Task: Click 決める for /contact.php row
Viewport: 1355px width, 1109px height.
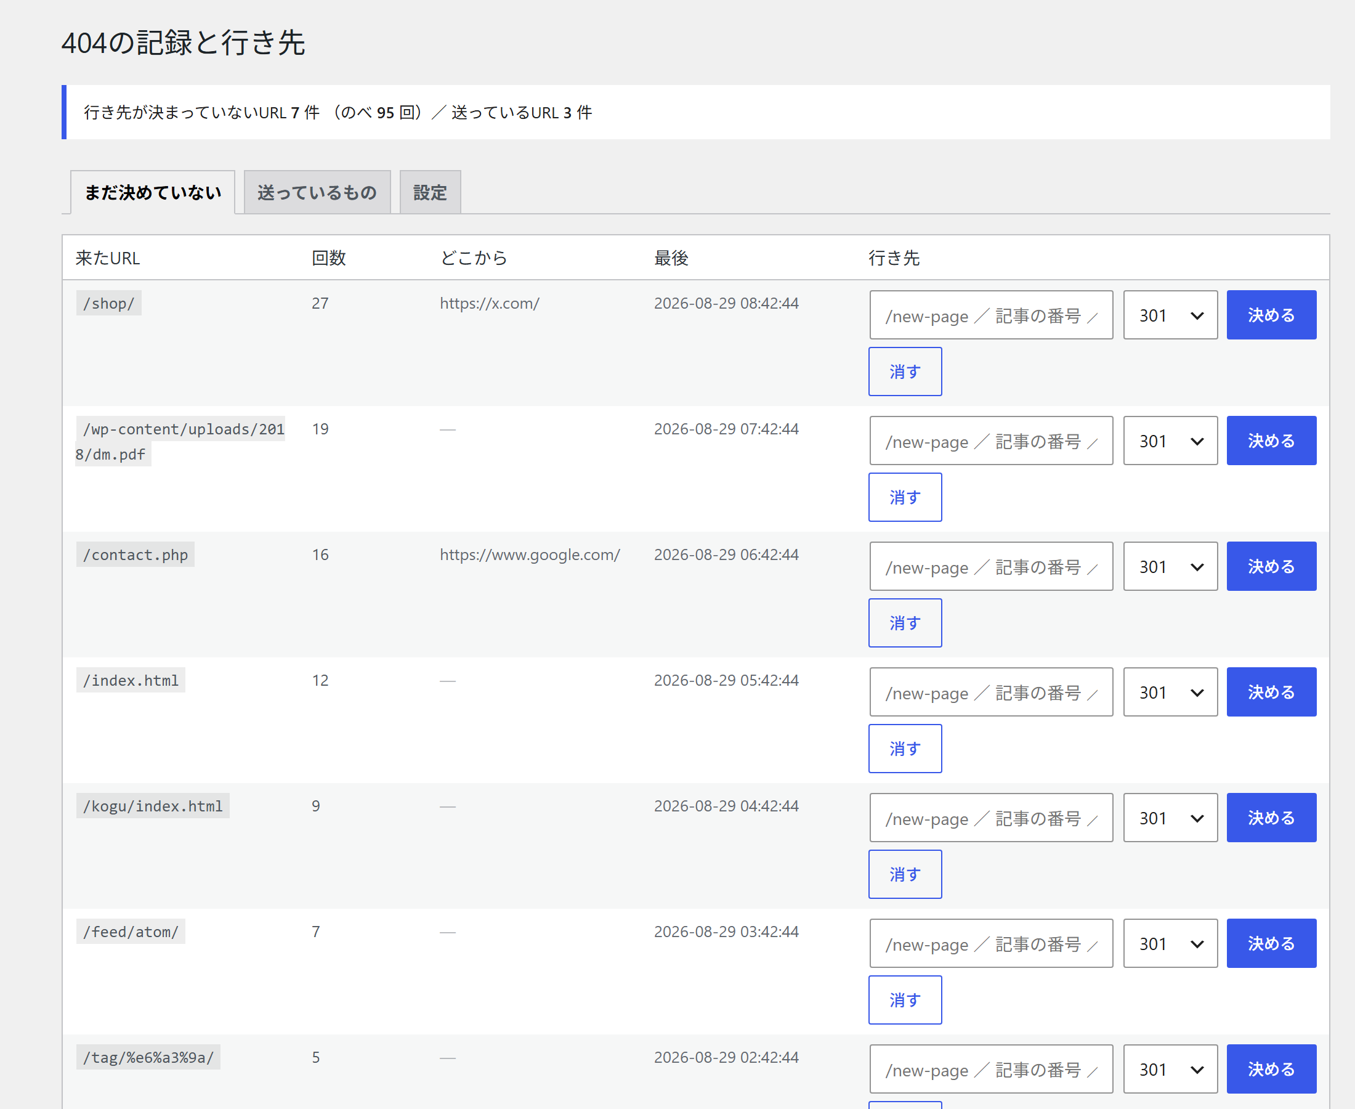Action: pyautogui.click(x=1271, y=567)
